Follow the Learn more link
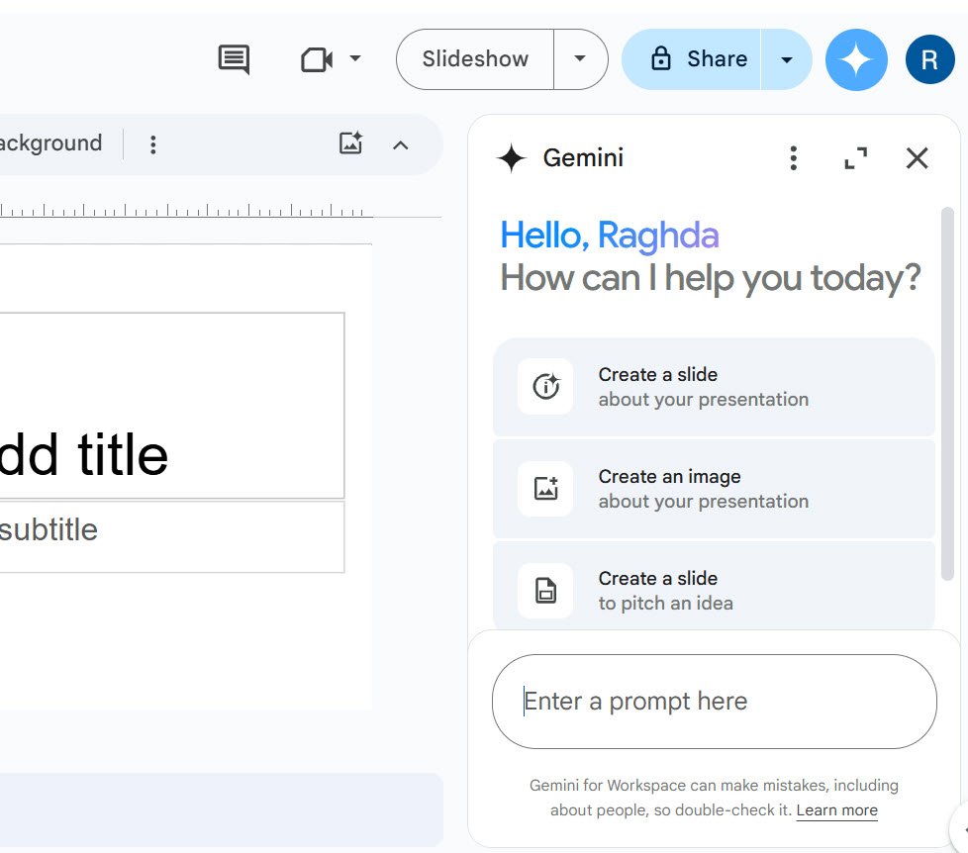 coord(836,810)
